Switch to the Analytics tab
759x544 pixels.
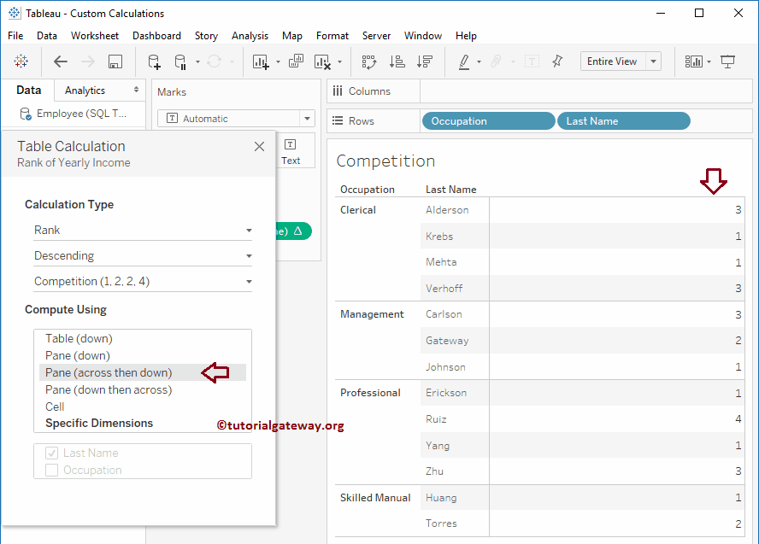[85, 91]
